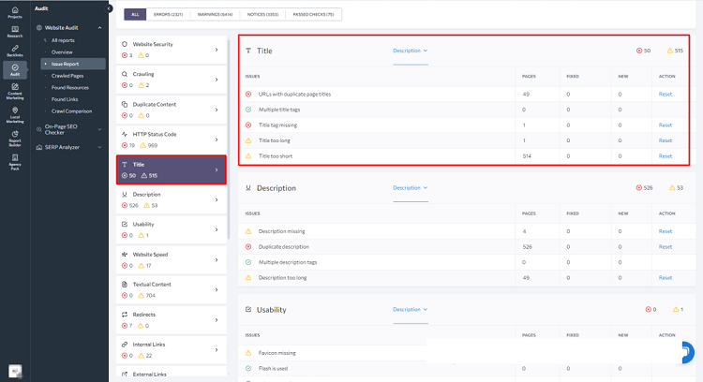
Task: Collapse the Website Audit menu
Action: pos(99,28)
